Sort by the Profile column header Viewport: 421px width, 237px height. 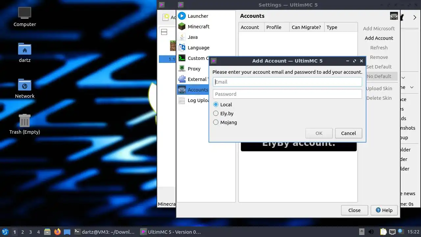[277, 27]
